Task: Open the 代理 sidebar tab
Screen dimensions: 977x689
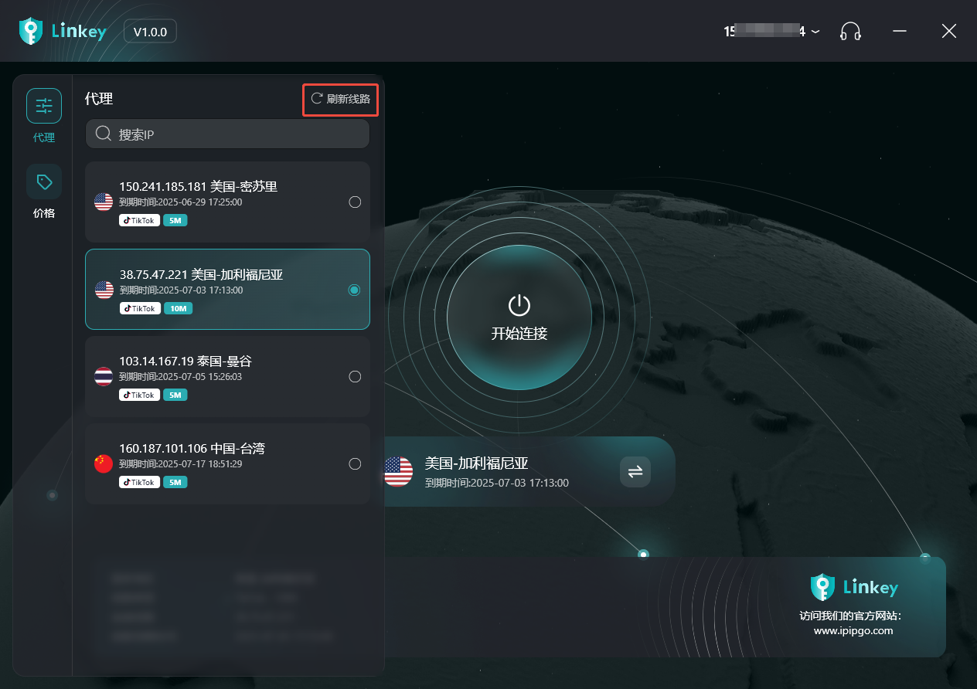Action: (x=44, y=115)
